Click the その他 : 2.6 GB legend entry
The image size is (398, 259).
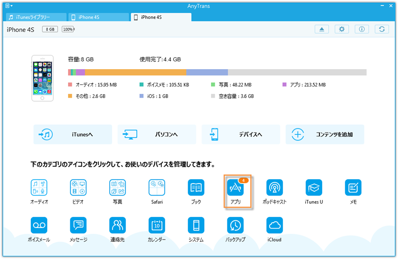(x=87, y=96)
